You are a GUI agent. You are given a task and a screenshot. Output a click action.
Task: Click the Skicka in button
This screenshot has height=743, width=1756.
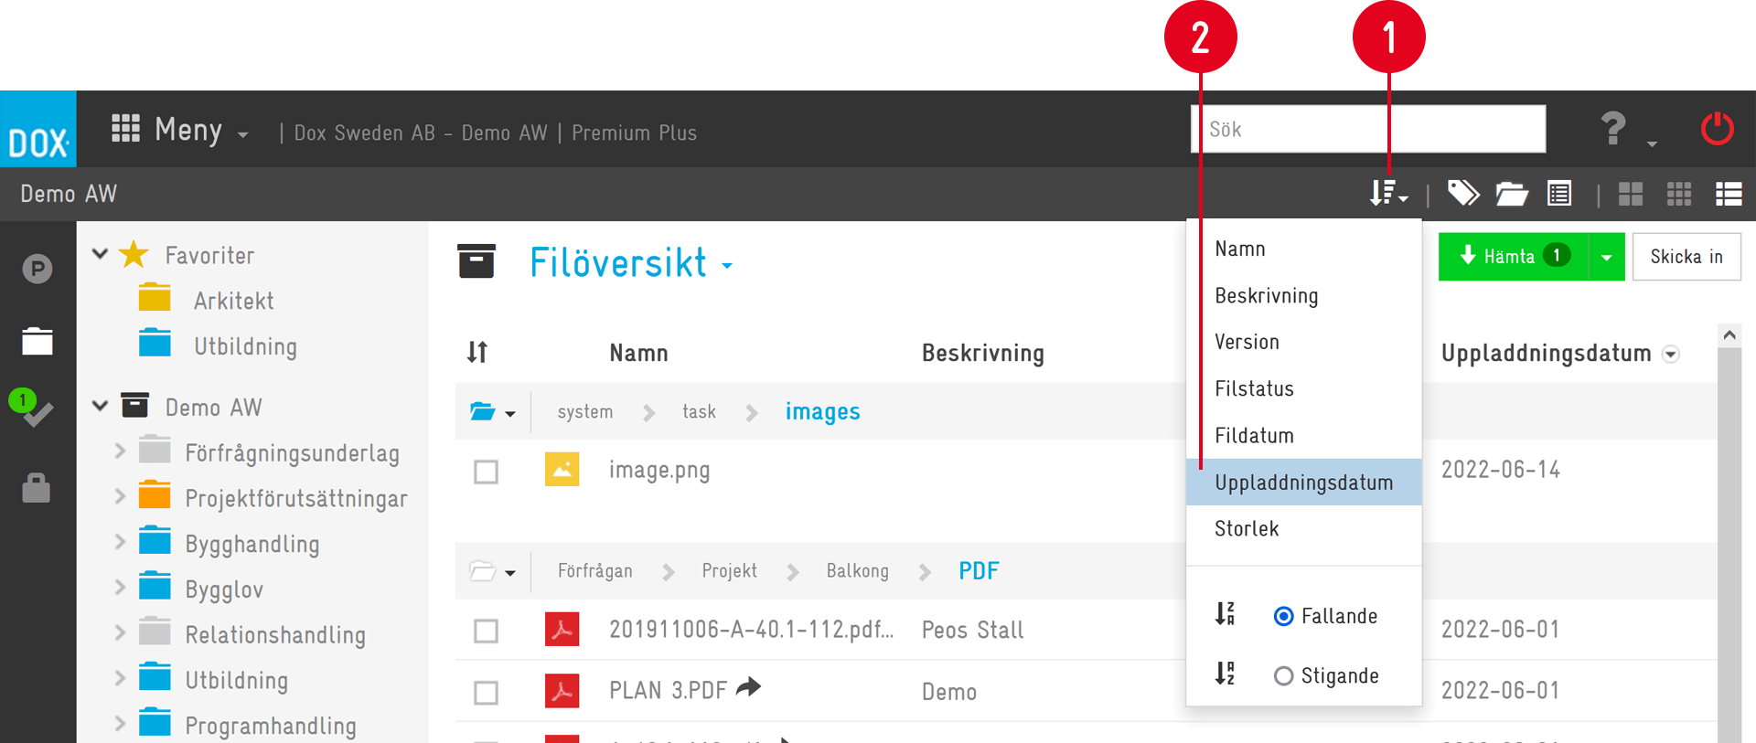(1686, 257)
